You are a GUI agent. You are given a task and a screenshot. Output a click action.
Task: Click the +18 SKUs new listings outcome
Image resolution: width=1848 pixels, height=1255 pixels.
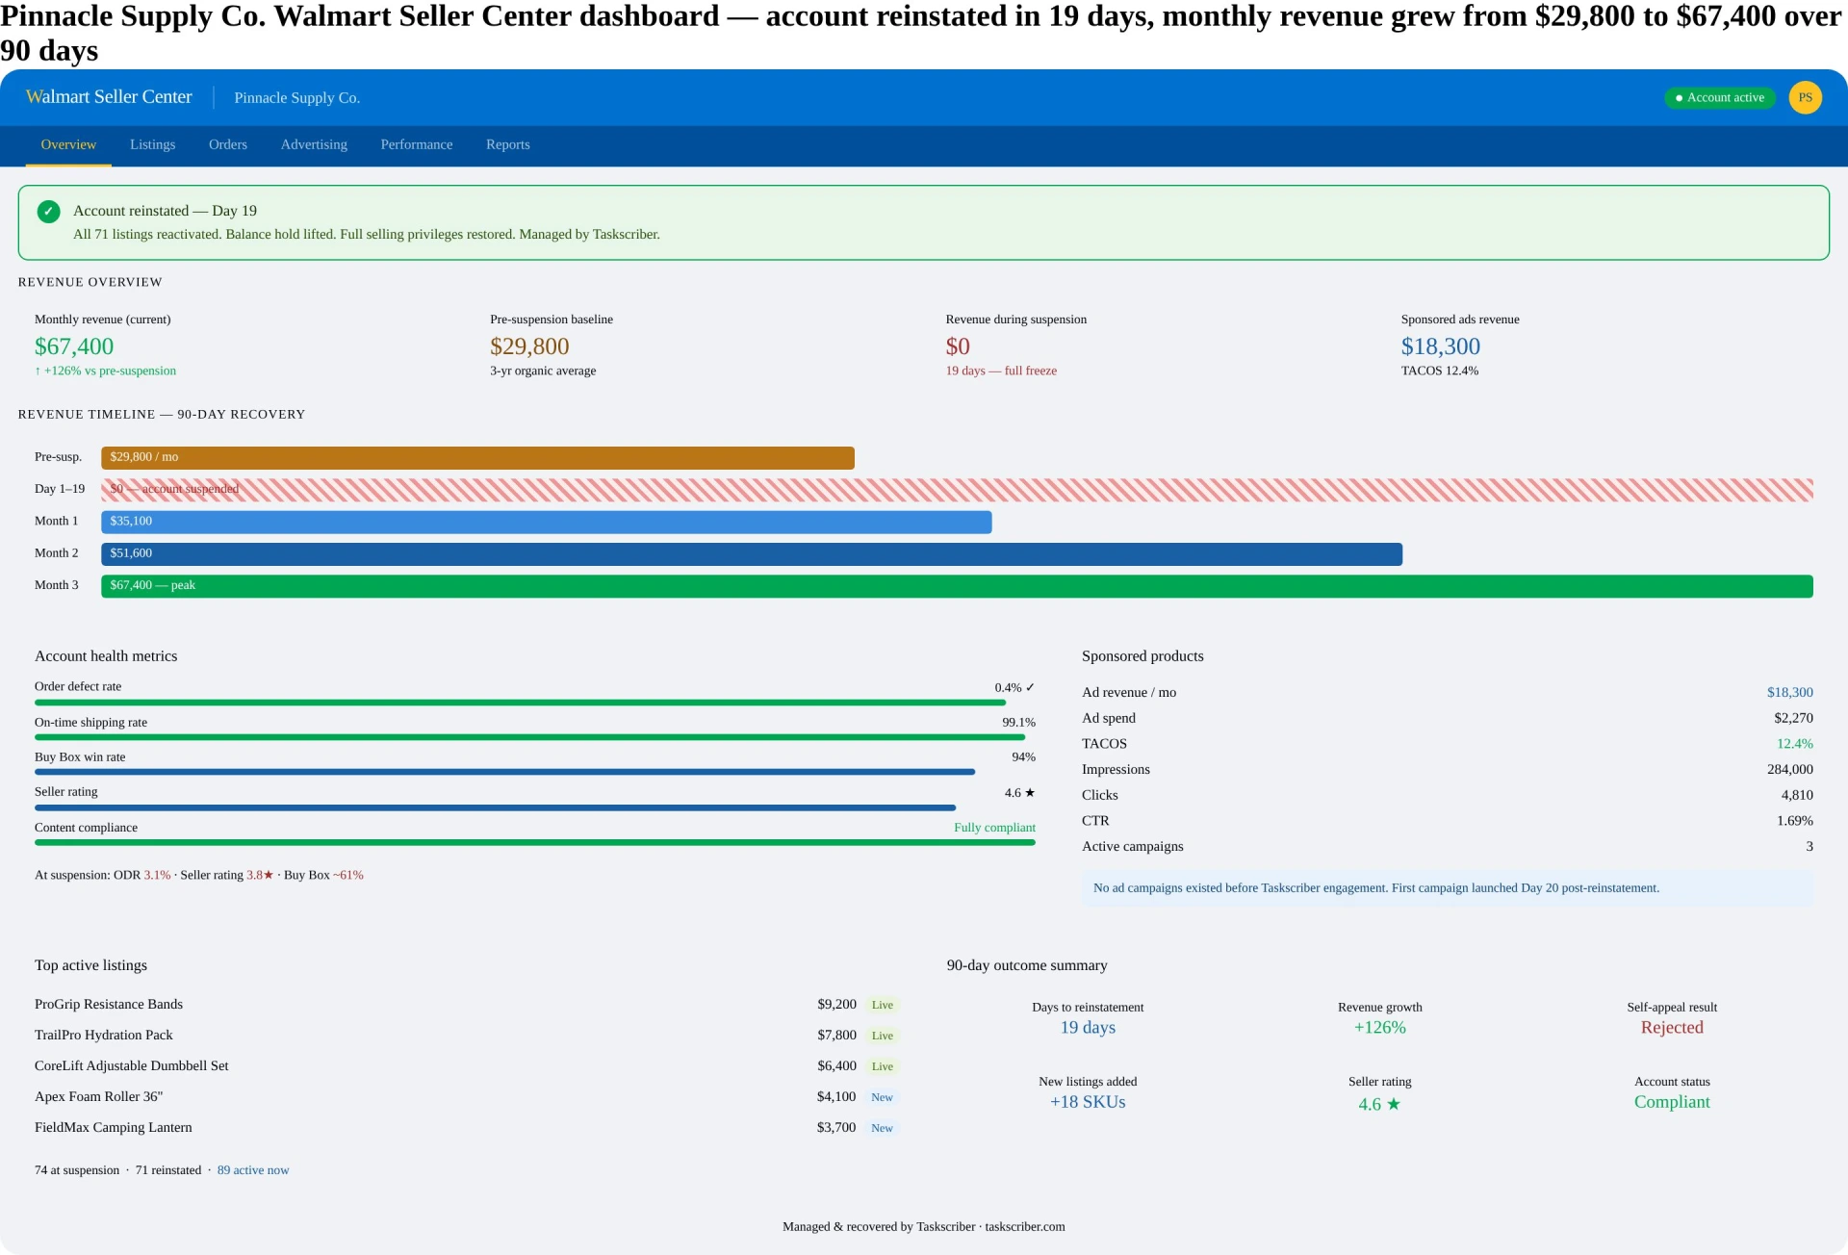pyautogui.click(x=1088, y=1103)
